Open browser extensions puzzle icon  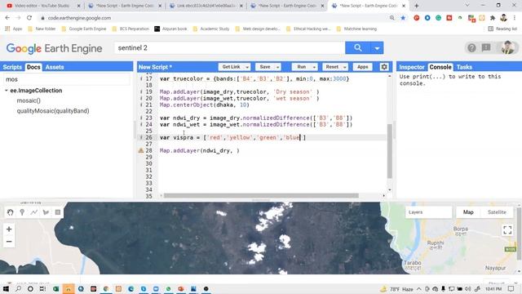493,18
